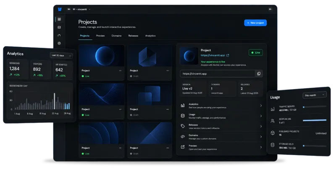
Task: Open the gauge icon in left sidebar
Action: (x=59, y=35)
